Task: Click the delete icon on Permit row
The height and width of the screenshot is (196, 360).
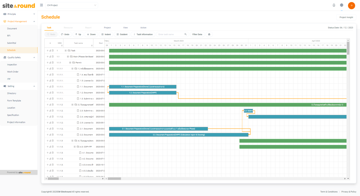Action: click(53, 63)
